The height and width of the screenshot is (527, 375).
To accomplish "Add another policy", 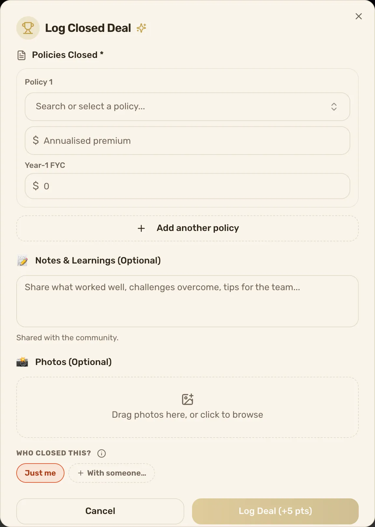I will coord(187,228).
